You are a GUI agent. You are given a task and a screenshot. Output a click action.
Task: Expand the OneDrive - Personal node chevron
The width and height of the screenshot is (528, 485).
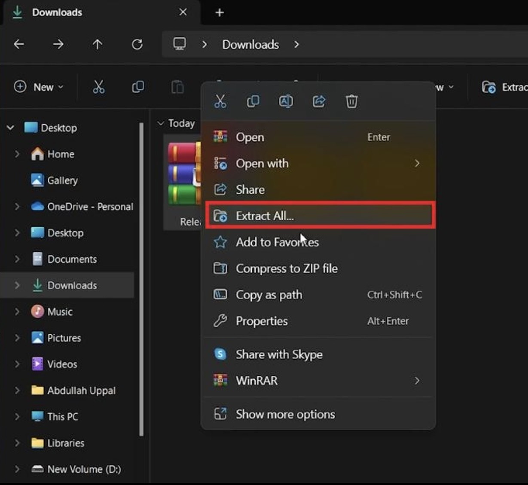pos(17,207)
